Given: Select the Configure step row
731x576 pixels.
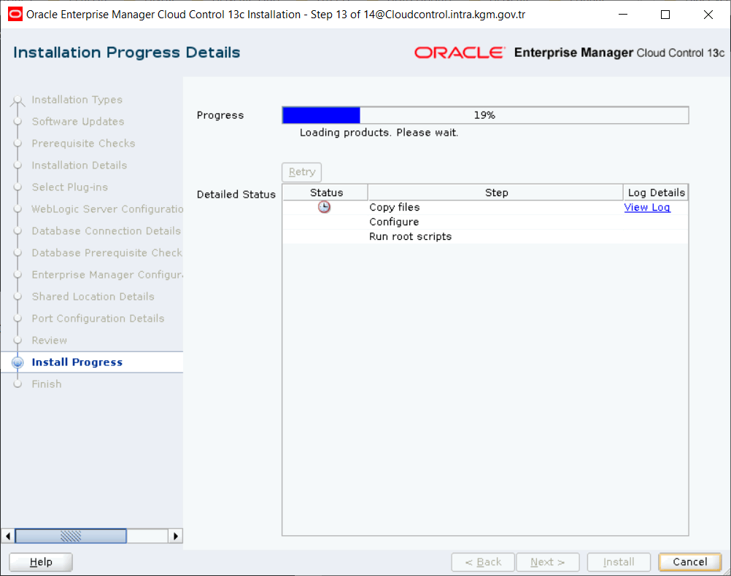Looking at the screenshot, I should pos(485,222).
